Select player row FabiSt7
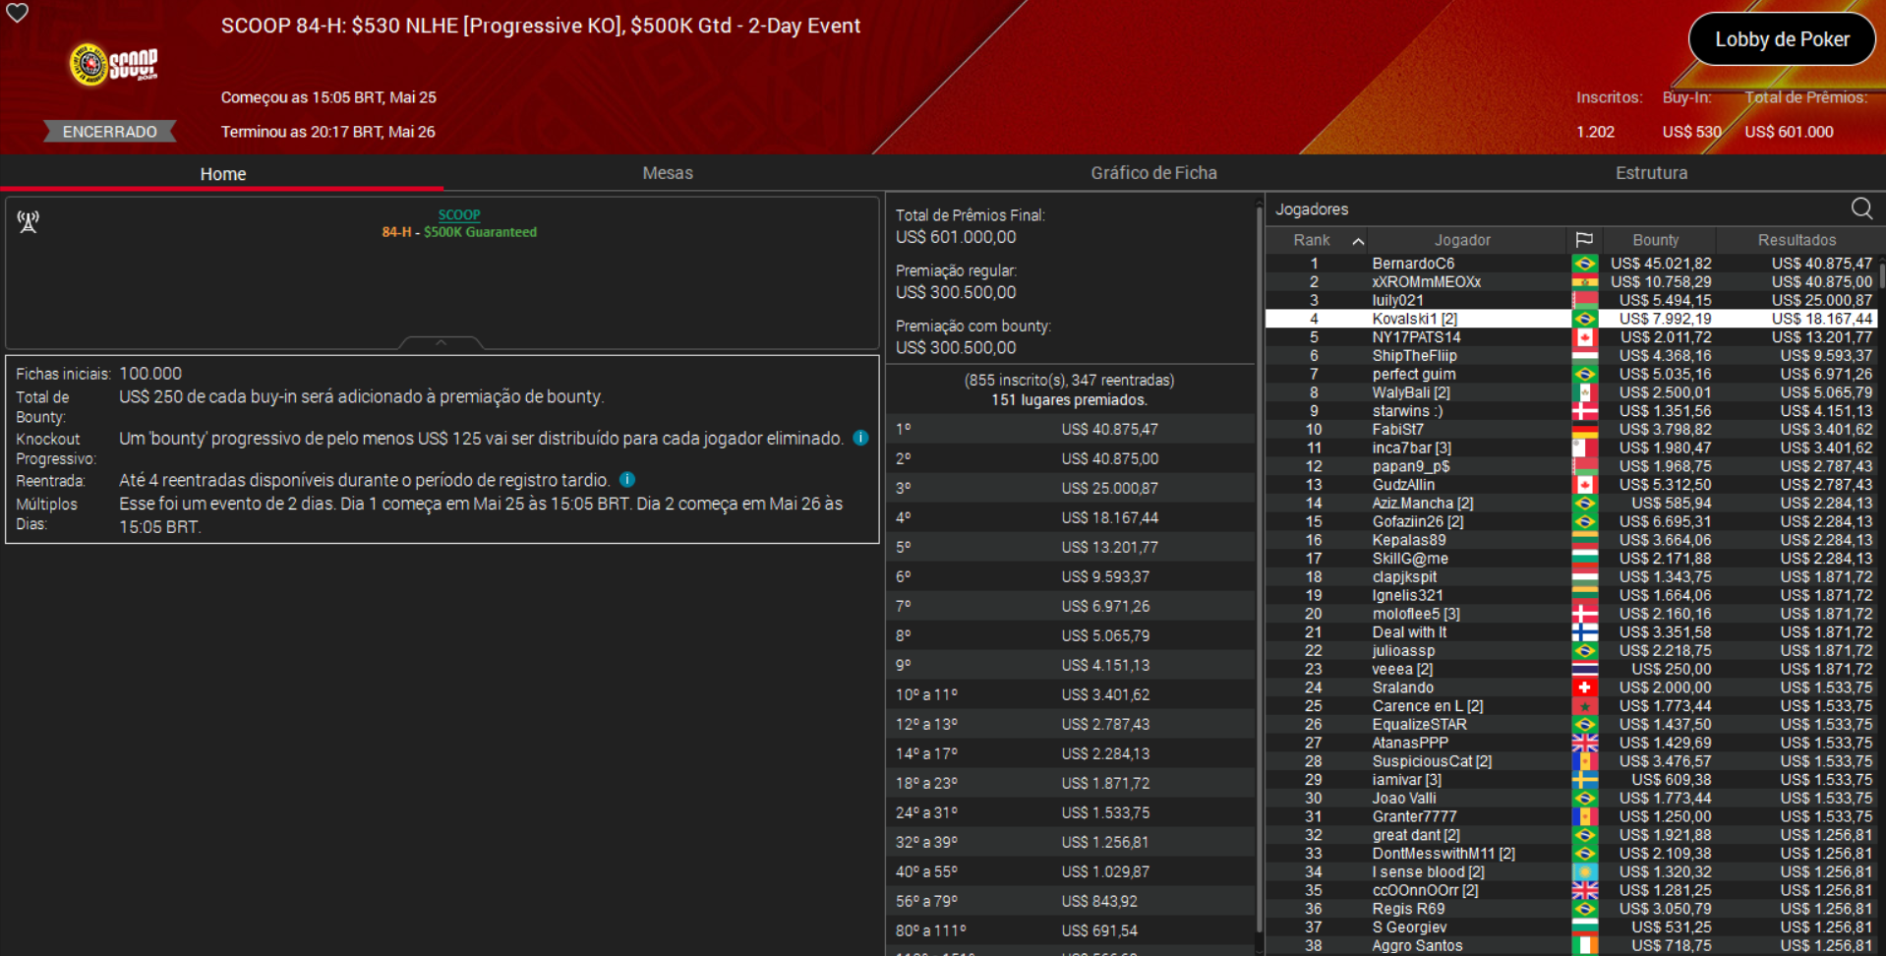Image resolution: width=1886 pixels, height=956 pixels. point(1571,430)
